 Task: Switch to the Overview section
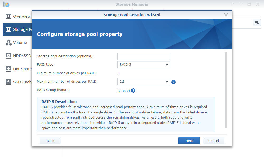[x=22, y=16]
